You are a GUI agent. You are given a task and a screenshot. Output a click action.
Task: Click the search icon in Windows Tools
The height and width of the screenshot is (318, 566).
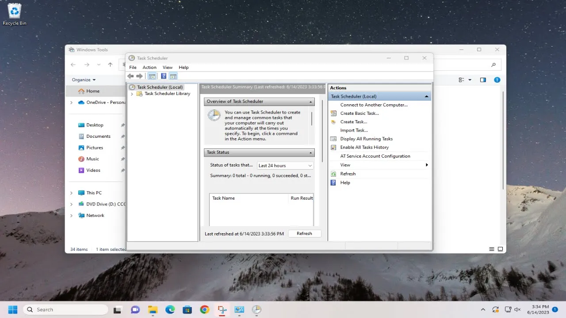tap(493, 64)
